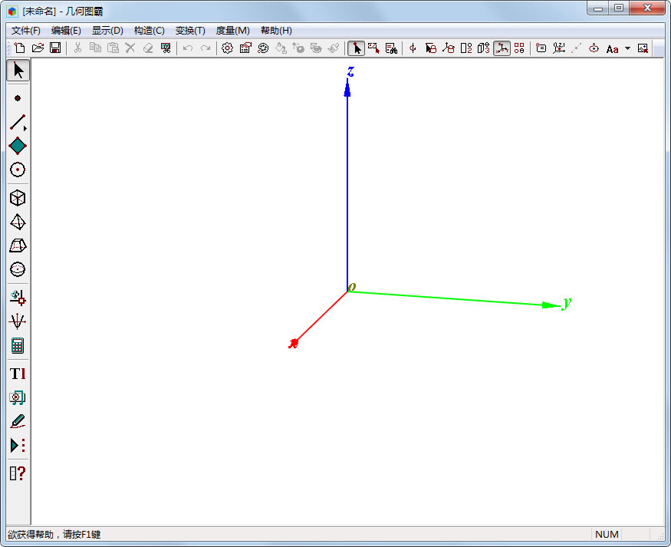This screenshot has height=547, width=671.
Task: Pick the pyramid solid tool
Action: point(18,222)
